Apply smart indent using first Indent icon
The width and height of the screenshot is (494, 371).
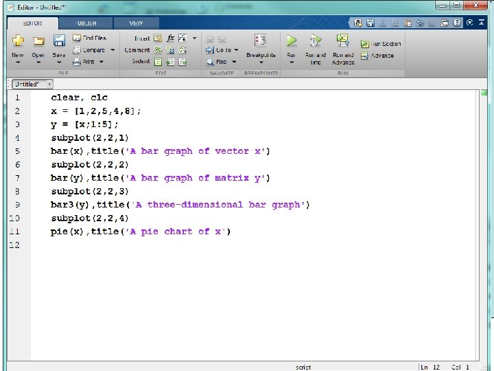click(158, 62)
